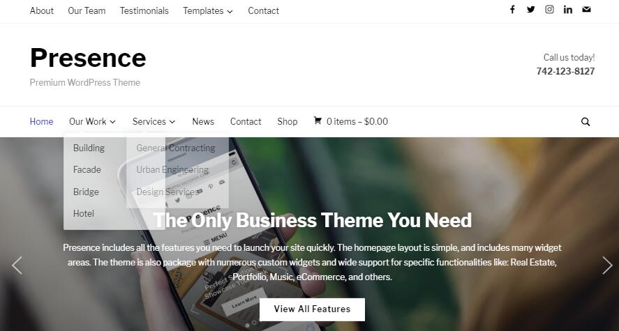Image resolution: width=619 pixels, height=331 pixels.
Task: Open the Shop page link
Action: coord(288,121)
